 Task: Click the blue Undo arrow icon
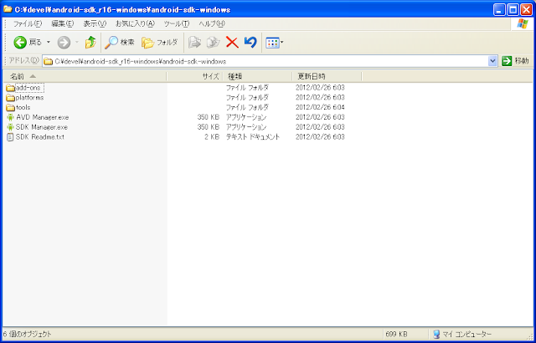[250, 43]
